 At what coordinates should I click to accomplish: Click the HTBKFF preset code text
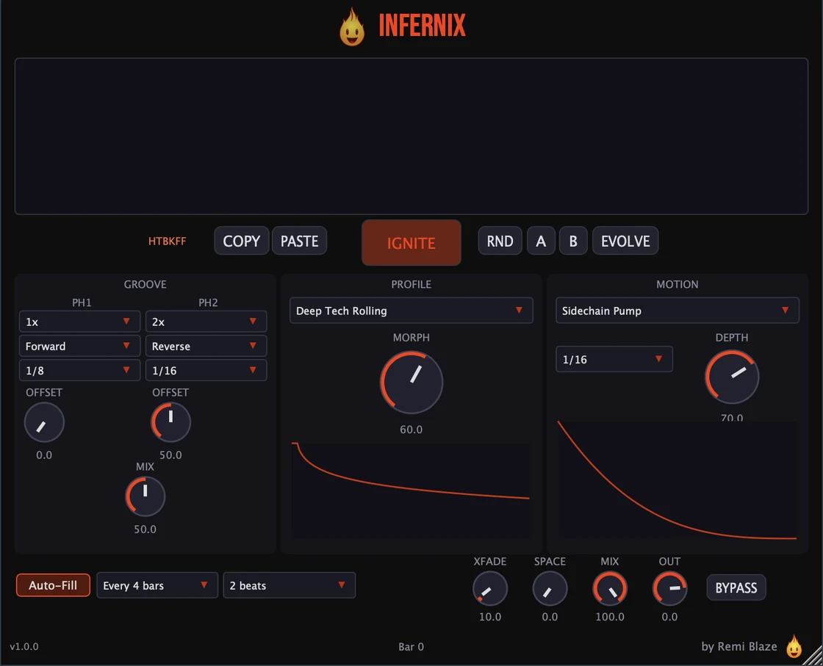(167, 242)
